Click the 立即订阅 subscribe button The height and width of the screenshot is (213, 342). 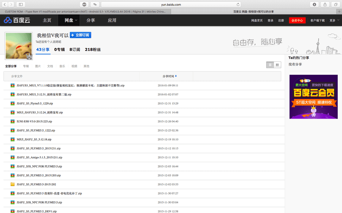point(81,35)
